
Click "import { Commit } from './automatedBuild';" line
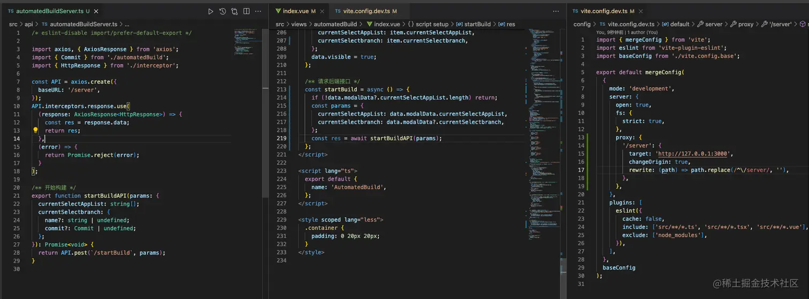click(x=100, y=57)
